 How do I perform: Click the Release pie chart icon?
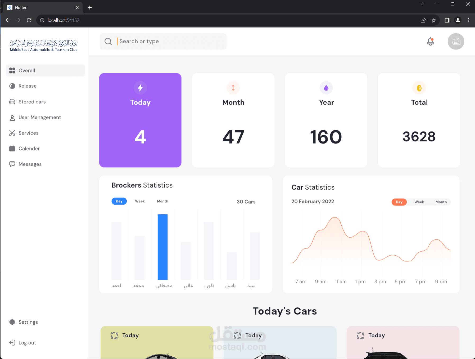[12, 86]
